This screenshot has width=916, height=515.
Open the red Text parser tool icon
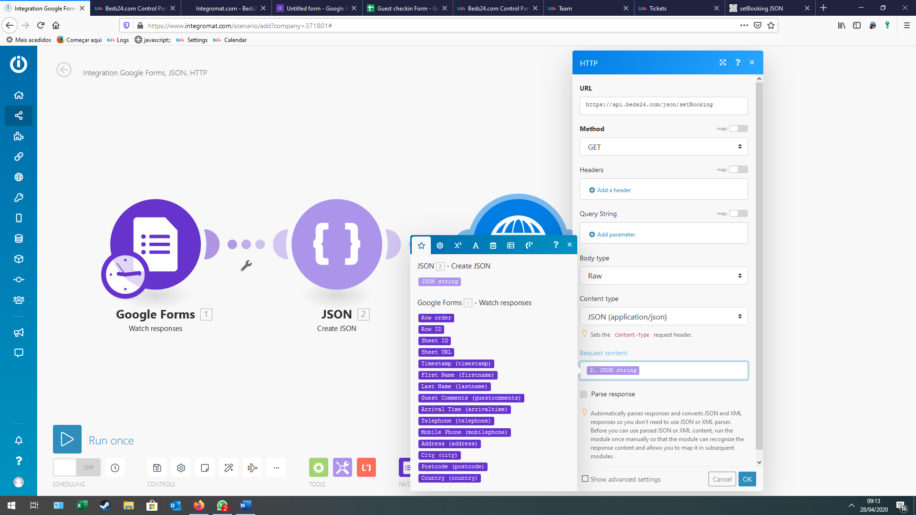(366, 468)
